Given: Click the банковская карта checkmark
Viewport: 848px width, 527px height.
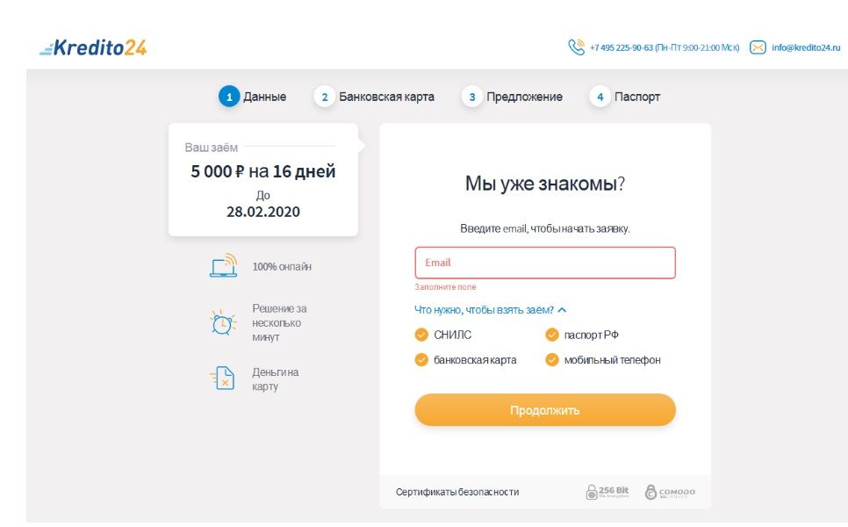Looking at the screenshot, I should pyautogui.click(x=421, y=360).
